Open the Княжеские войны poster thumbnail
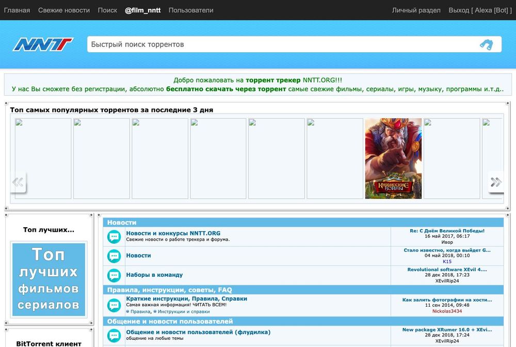Screen dimensions: 516x347 coord(393,159)
